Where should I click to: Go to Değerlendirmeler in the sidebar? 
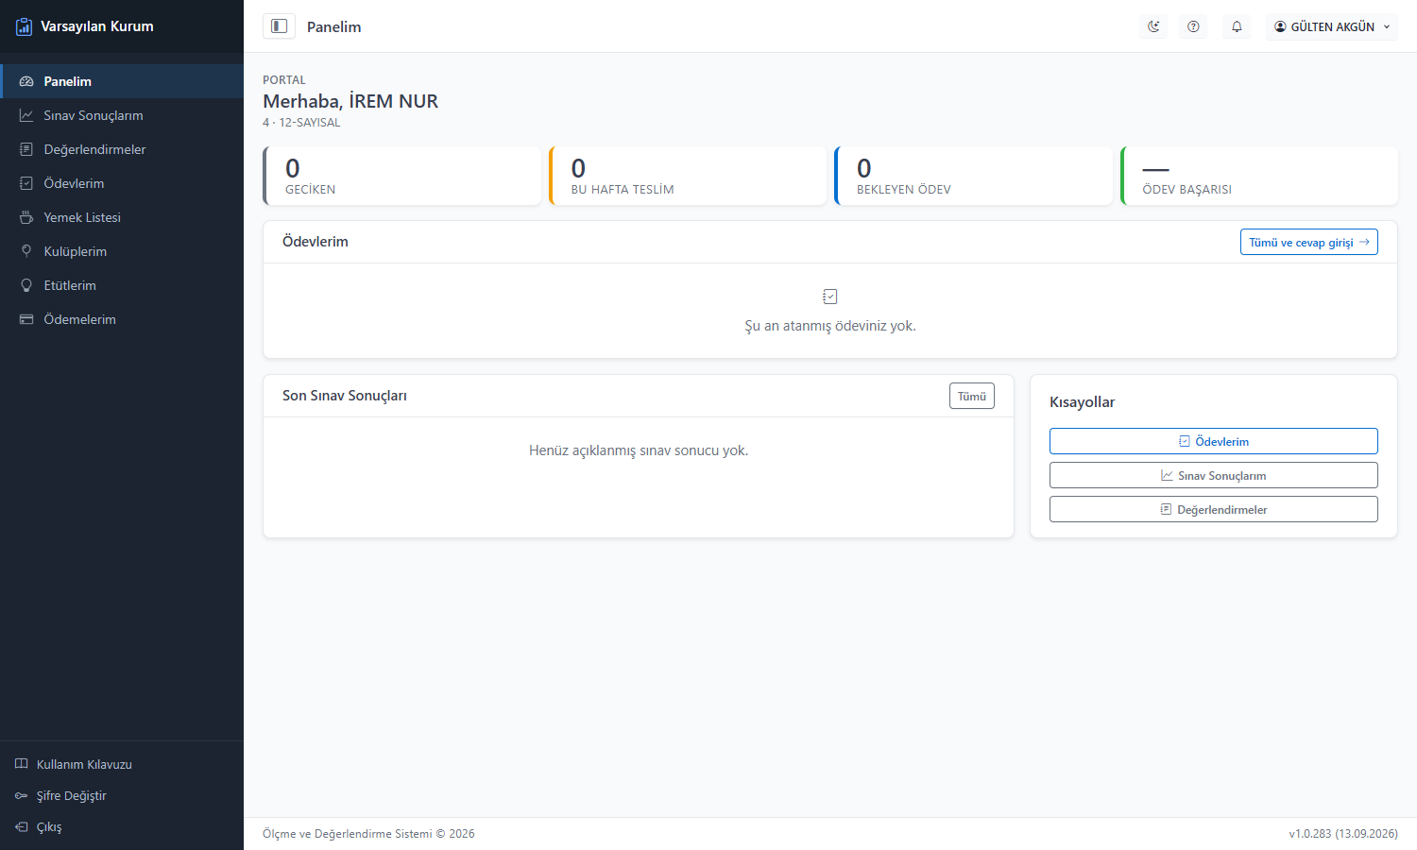122,149
